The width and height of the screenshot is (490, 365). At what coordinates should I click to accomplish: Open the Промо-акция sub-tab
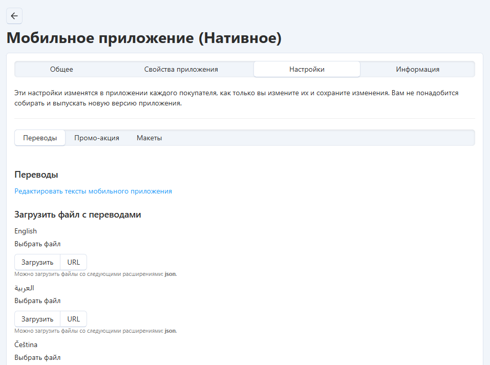pos(97,138)
